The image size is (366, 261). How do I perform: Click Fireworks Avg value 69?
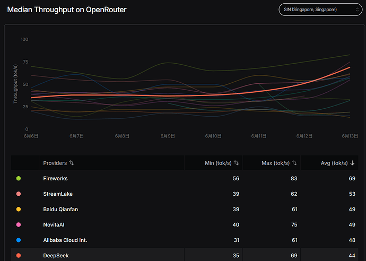click(x=352, y=178)
